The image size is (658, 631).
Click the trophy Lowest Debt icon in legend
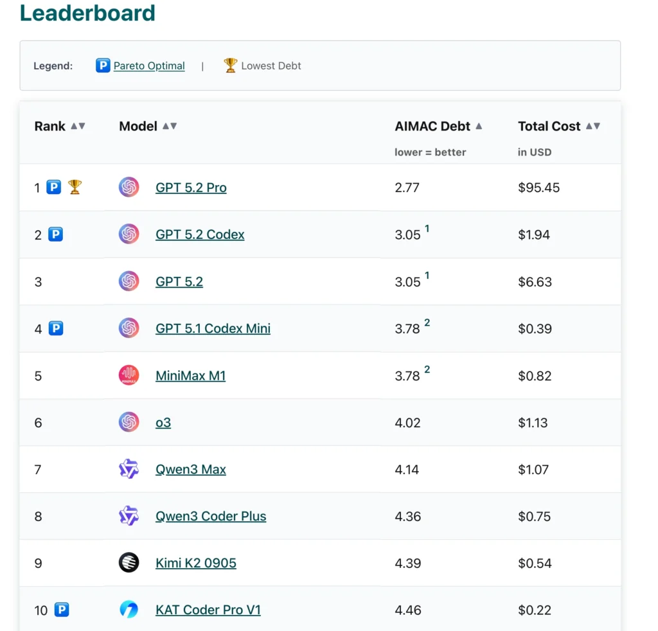click(229, 65)
